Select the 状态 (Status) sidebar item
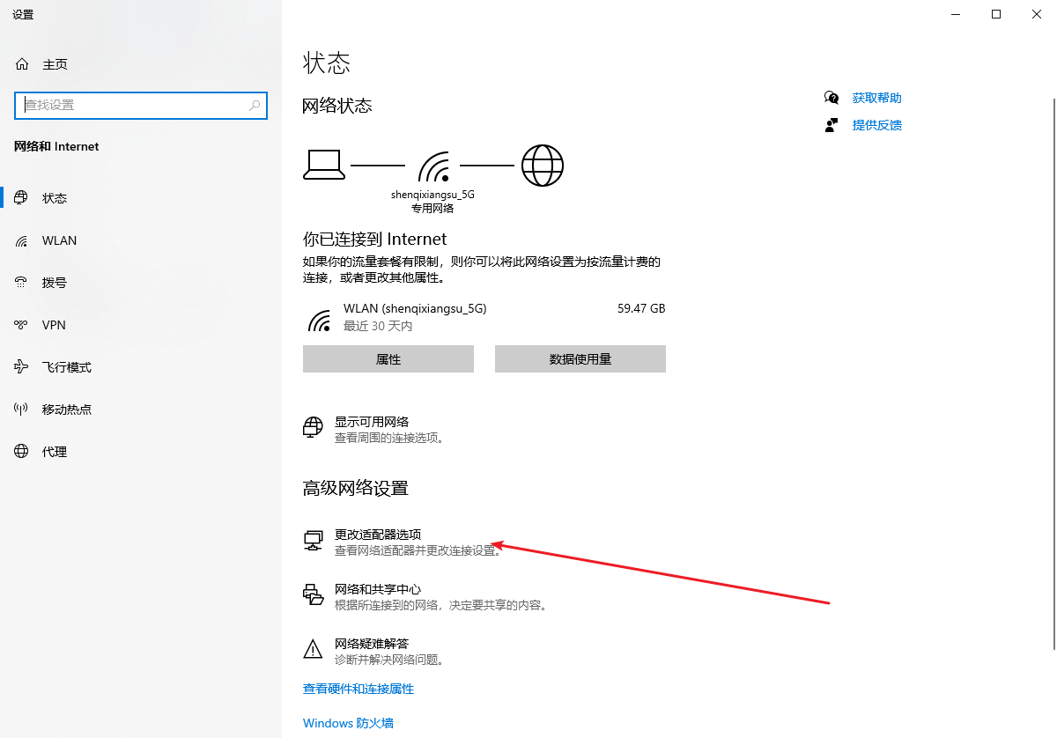This screenshot has height=738, width=1057. click(x=55, y=198)
